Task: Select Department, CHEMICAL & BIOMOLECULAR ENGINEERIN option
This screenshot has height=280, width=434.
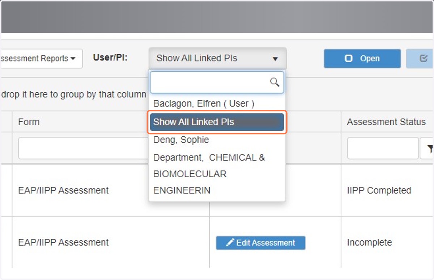Action: click(x=217, y=174)
